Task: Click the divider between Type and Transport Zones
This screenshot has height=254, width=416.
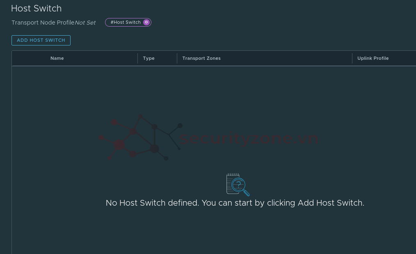Action: coord(177,58)
